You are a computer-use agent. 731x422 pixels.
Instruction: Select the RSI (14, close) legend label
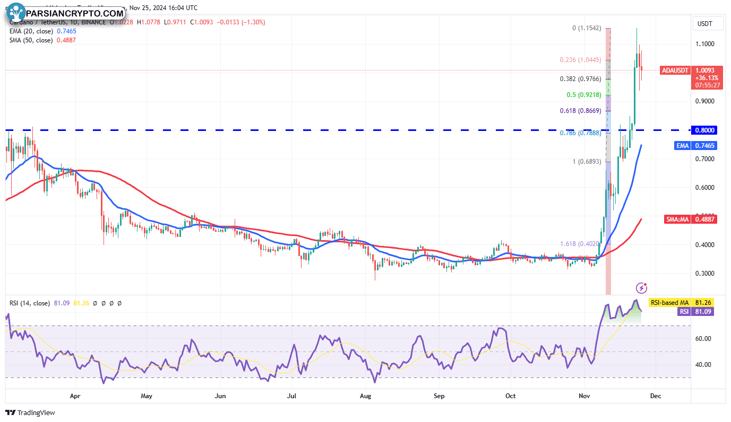point(30,303)
